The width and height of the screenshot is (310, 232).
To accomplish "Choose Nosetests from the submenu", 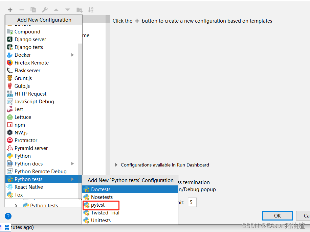I will pos(130,197).
